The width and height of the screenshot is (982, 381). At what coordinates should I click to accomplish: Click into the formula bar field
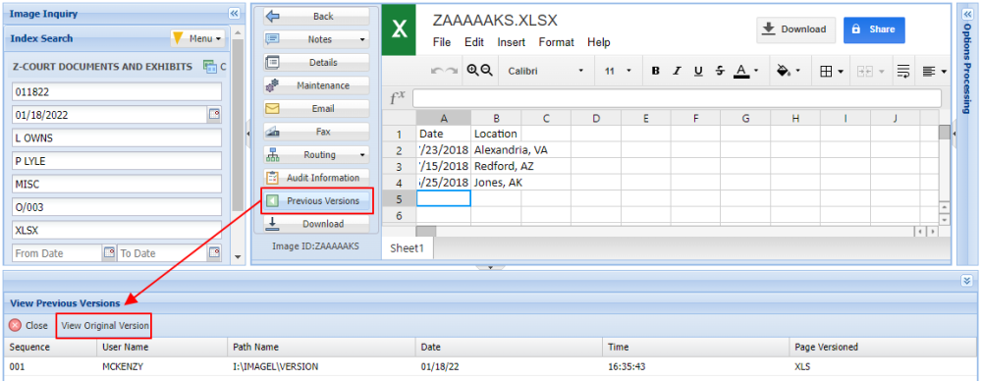(677, 98)
